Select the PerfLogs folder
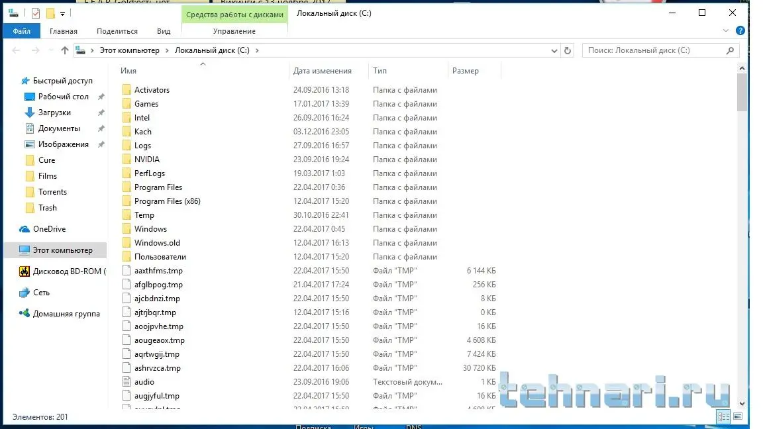Screen dimensions: 763x429 pyautogui.click(x=150, y=173)
